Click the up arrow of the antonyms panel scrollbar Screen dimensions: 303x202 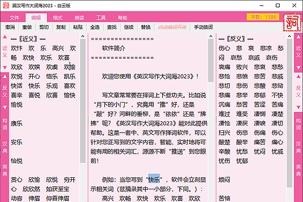(x=289, y=36)
